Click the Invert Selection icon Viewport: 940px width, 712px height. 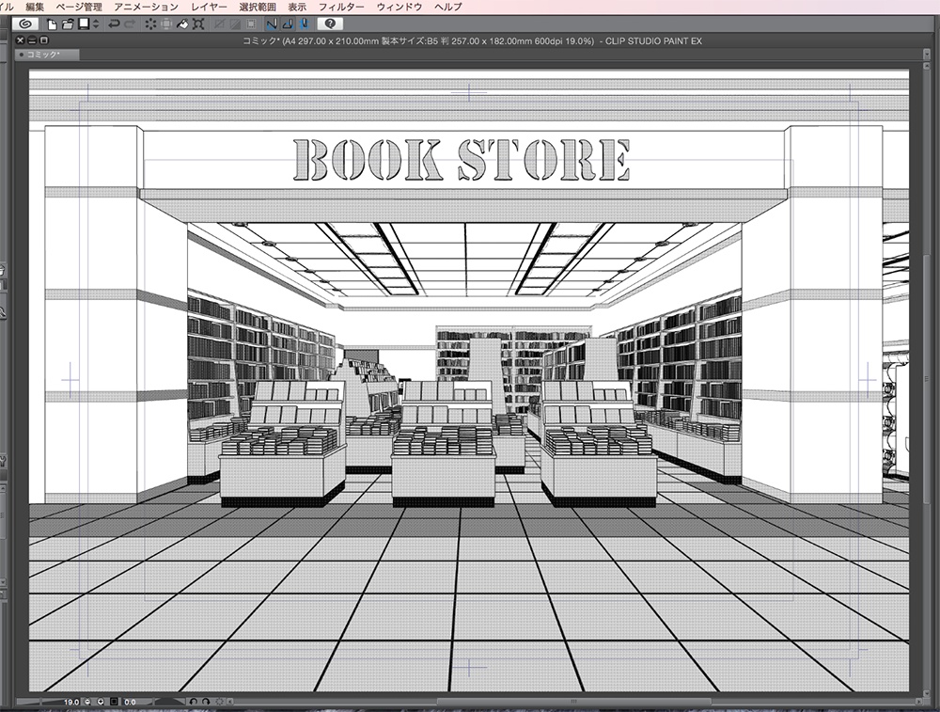235,24
